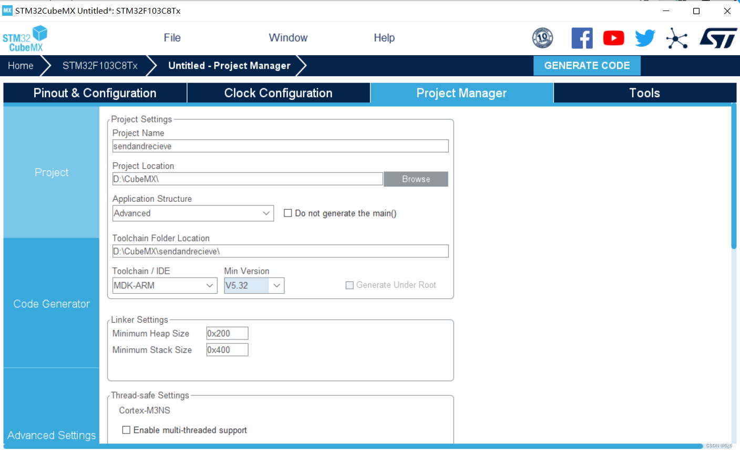Open the Min Version dropdown
Image resolution: width=740 pixels, height=453 pixels.
tap(254, 285)
